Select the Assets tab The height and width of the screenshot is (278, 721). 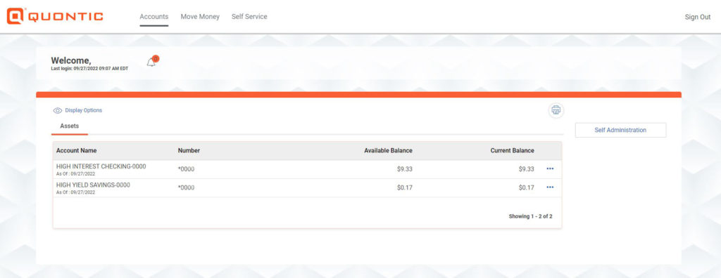(x=70, y=126)
